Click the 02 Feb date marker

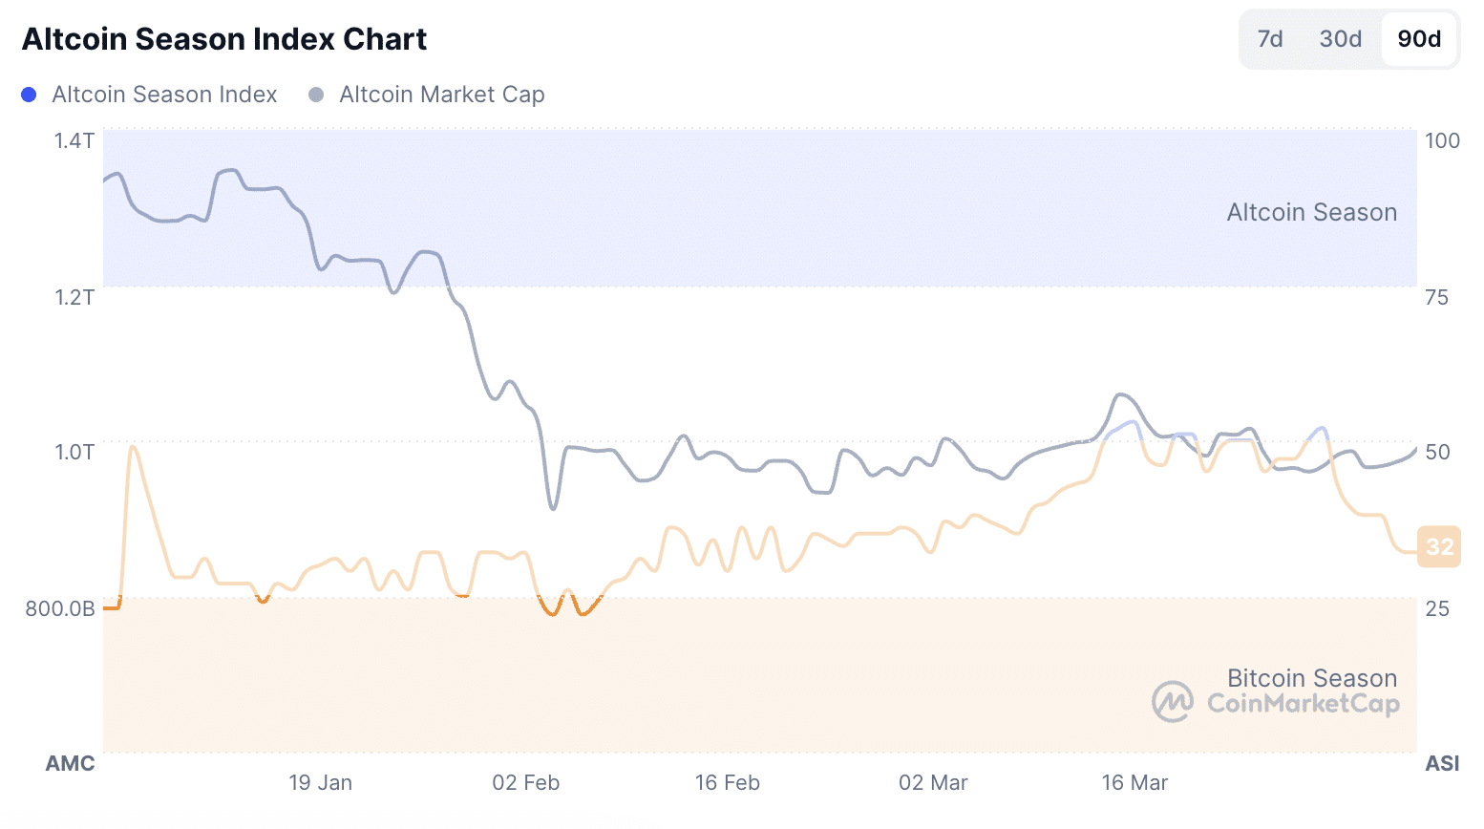pyautogui.click(x=525, y=783)
